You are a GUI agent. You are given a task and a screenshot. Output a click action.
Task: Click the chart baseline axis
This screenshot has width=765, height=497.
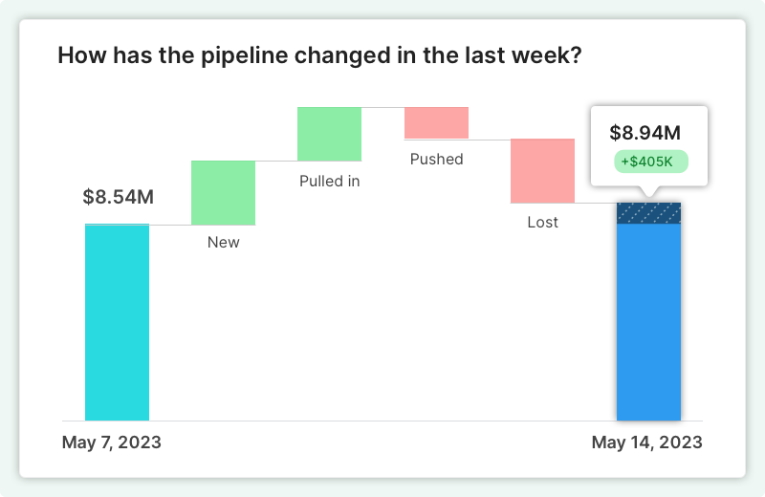coord(382,421)
